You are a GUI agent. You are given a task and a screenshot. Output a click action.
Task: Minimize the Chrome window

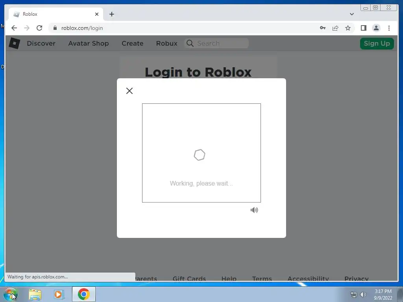pos(366,8)
